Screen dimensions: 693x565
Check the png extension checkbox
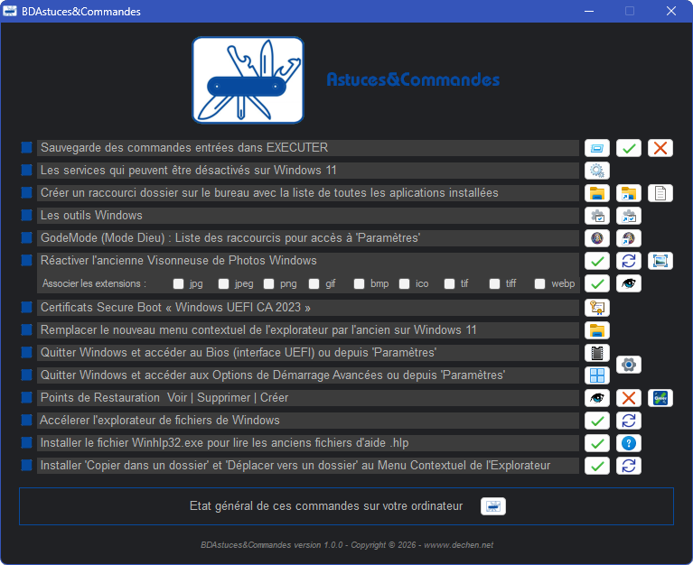click(268, 283)
